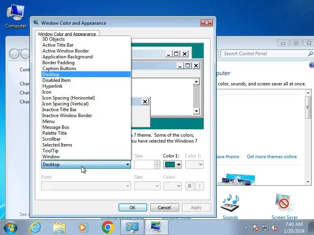Select Active Title Bar item
The height and width of the screenshot is (235, 314).
point(86,45)
